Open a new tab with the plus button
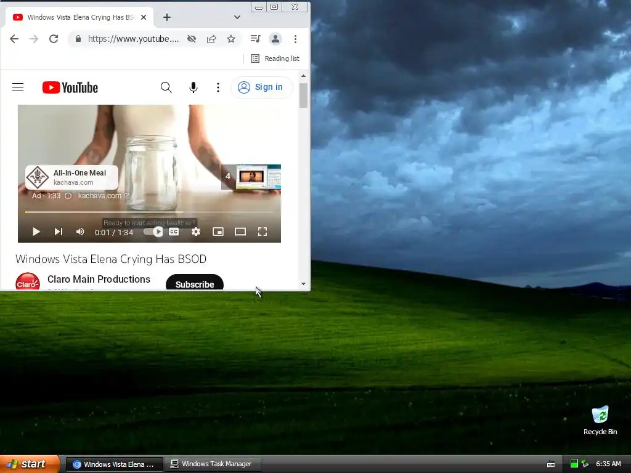The width and height of the screenshot is (631, 473). (x=167, y=17)
